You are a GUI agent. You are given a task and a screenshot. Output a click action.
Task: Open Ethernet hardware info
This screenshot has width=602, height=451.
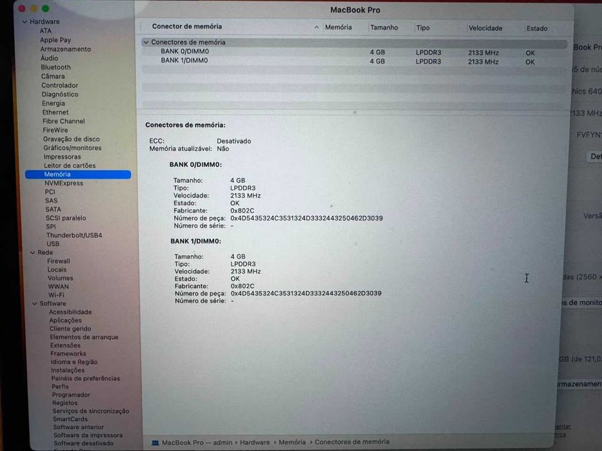55,112
